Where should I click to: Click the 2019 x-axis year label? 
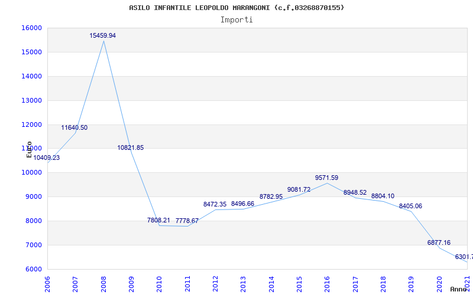coord(412,284)
